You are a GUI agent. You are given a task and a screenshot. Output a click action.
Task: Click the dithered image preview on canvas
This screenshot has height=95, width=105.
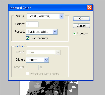(49, 88)
